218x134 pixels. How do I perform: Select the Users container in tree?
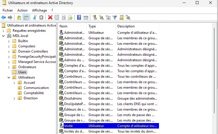point(22,72)
